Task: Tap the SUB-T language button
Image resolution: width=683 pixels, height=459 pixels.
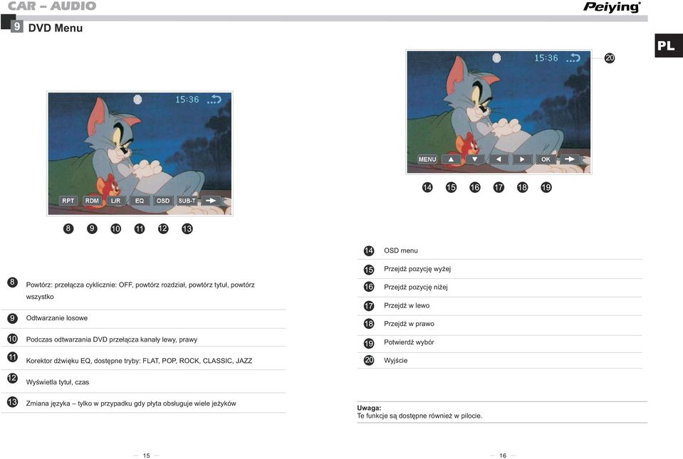Action: pyautogui.click(x=187, y=201)
